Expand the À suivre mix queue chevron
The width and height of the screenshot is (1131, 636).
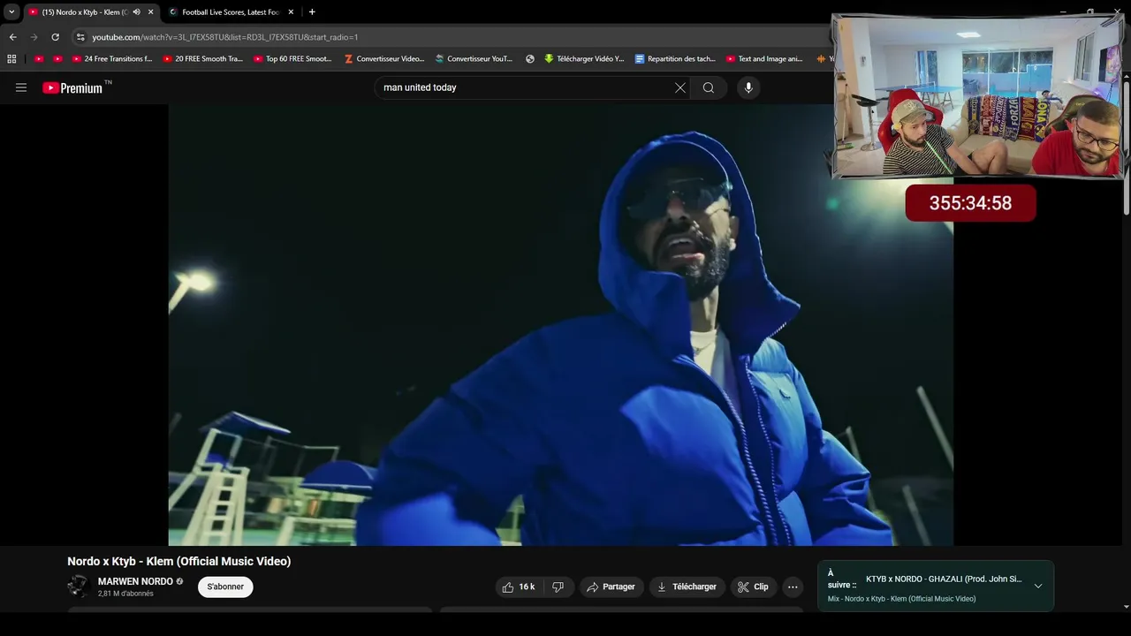[x=1038, y=586]
